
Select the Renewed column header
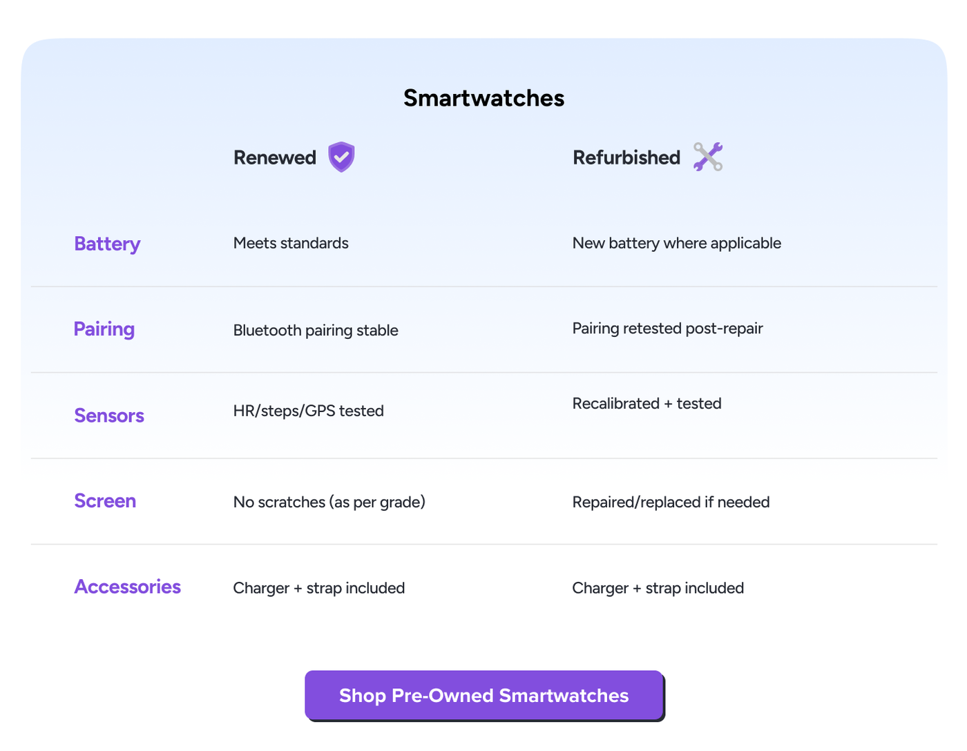pos(274,157)
